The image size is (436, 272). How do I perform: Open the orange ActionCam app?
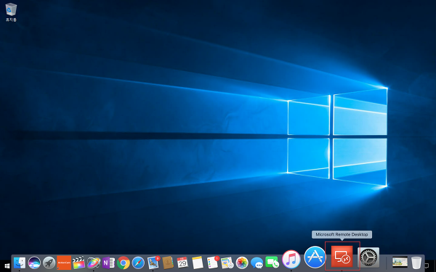pos(64,263)
